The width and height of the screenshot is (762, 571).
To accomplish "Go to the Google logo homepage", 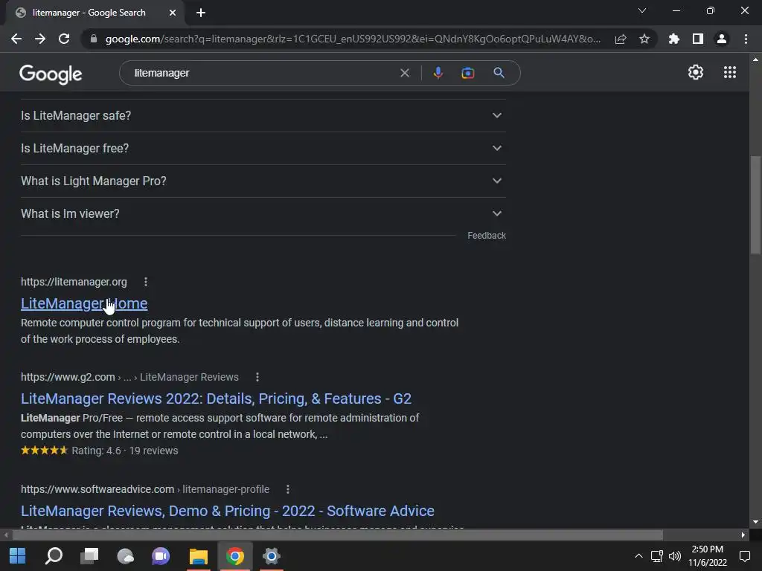I will click(x=51, y=74).
